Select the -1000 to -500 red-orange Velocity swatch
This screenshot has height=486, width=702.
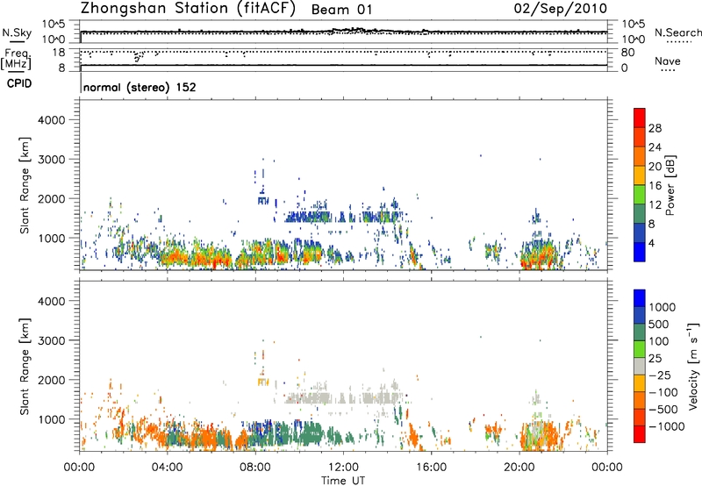[640, 417]
